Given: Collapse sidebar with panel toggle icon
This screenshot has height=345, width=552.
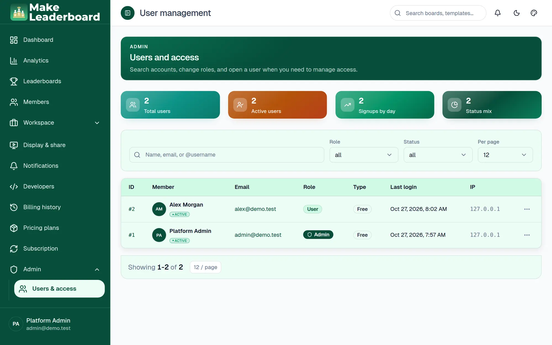Looking at the screenshot, I should [128, 13].
